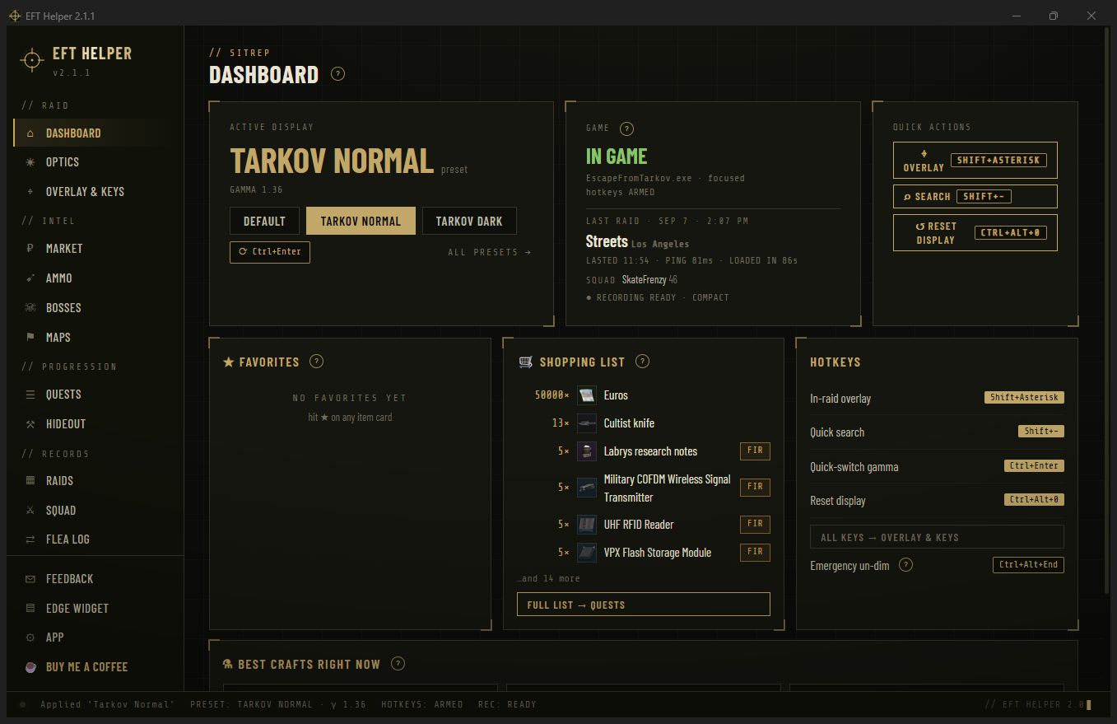Click the Edge Widget icon

30,609
